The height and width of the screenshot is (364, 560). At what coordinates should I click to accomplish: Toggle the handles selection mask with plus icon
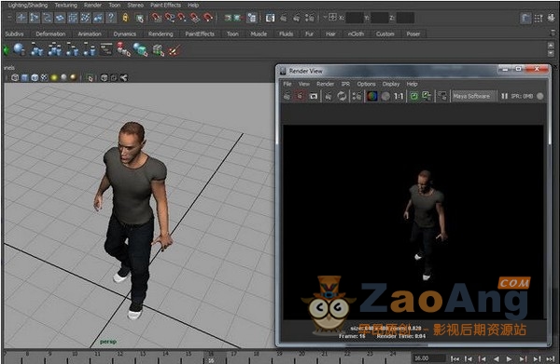(x=21, y=18)
